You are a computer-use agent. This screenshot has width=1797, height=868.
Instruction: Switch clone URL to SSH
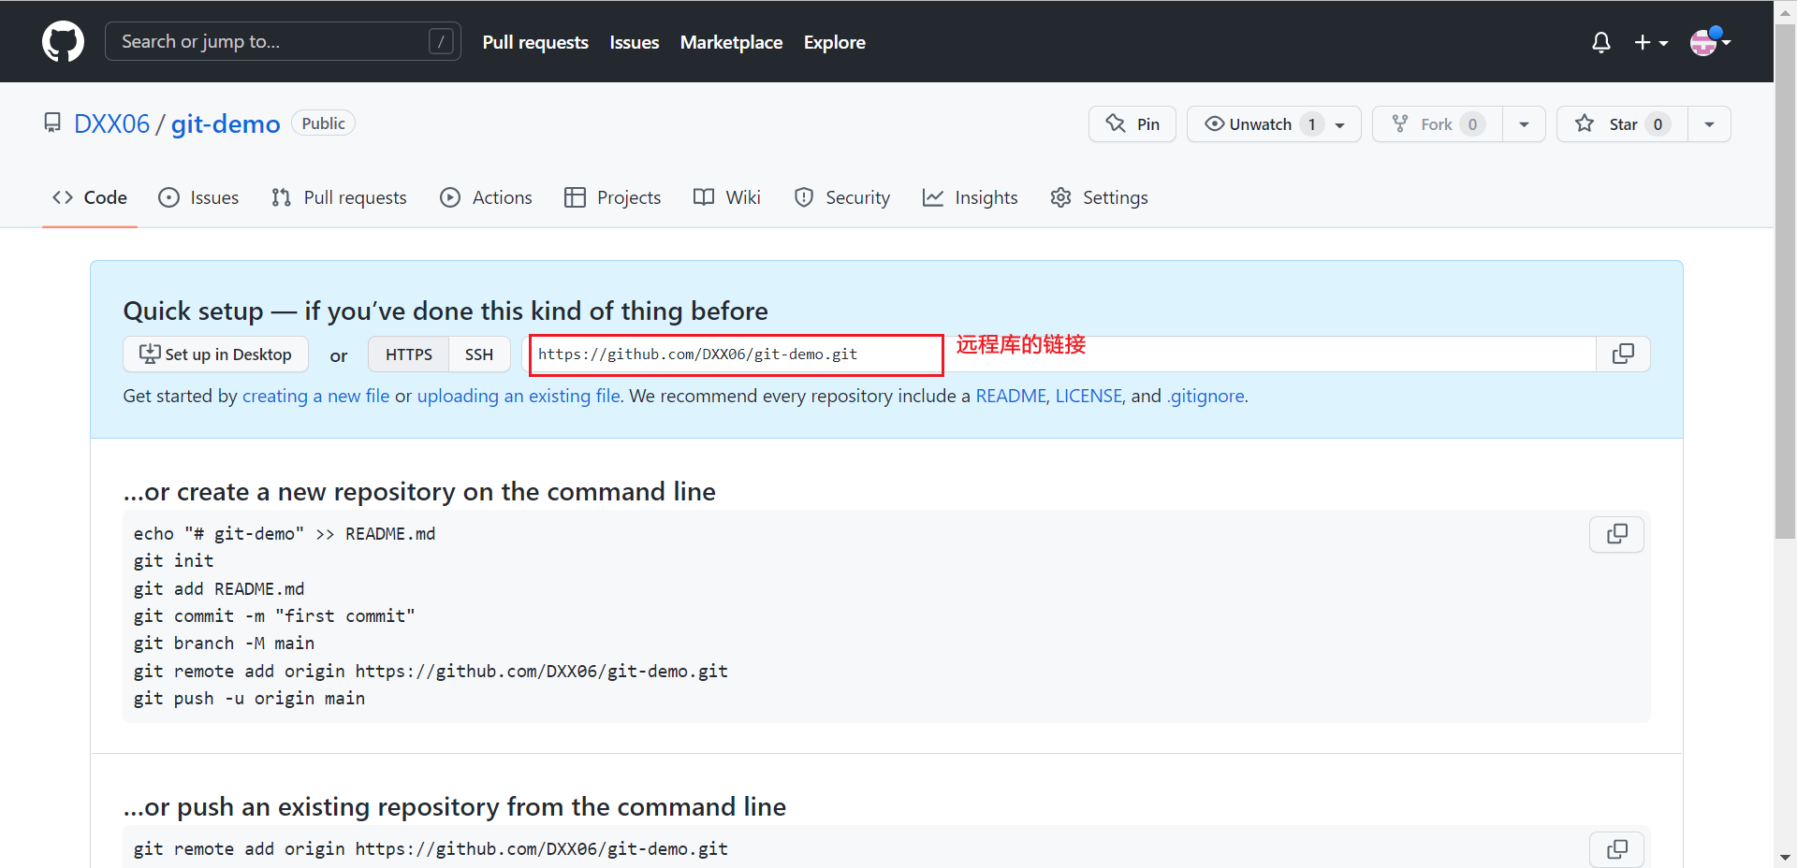point(479,354)
